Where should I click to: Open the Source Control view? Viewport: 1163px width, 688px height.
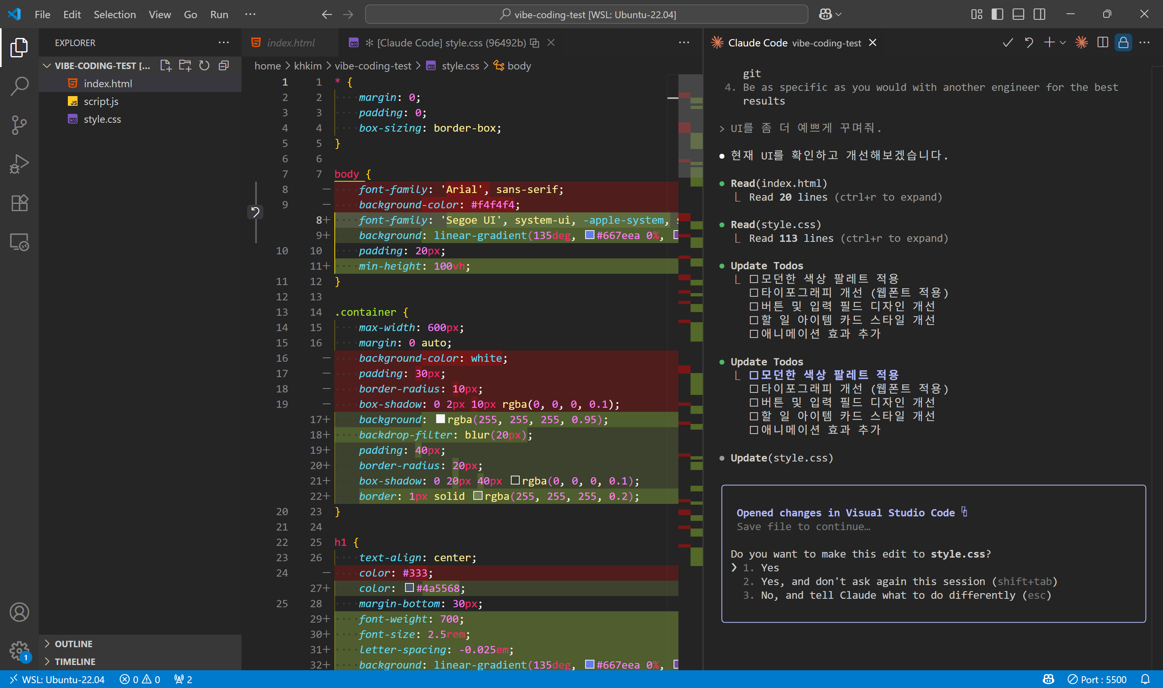(x=19, y=125)
